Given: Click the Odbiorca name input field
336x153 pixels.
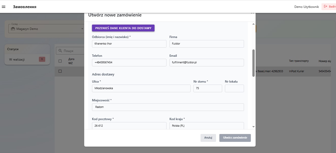Looking at the screenshot, I should pos(129,44).
